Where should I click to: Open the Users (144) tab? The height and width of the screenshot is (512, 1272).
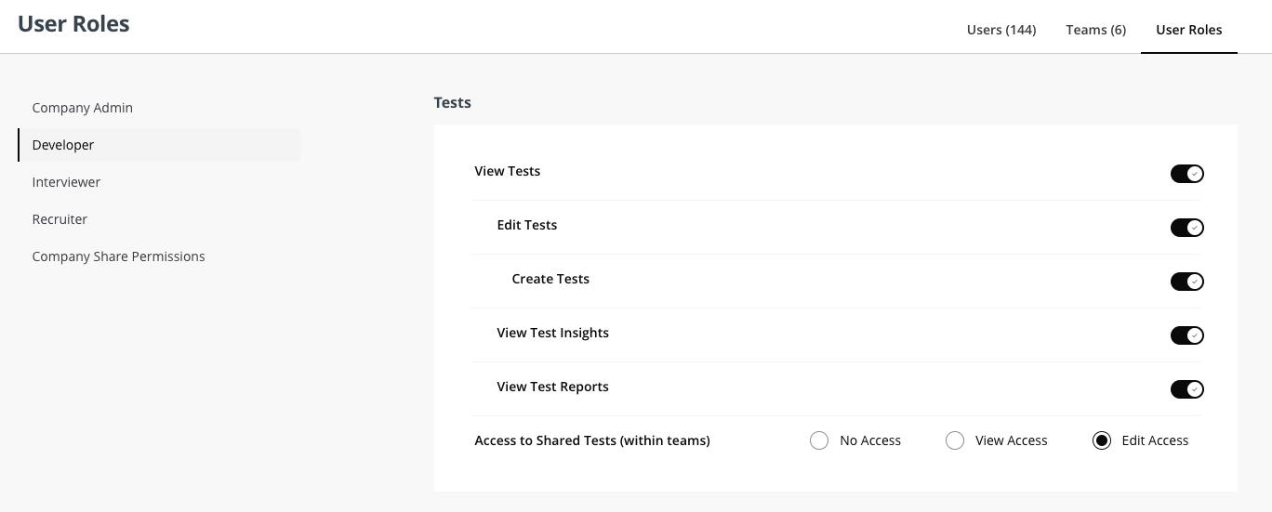[1001, 30]
